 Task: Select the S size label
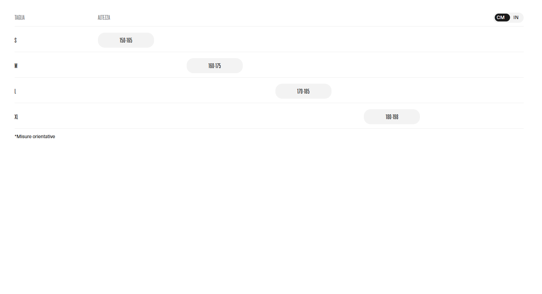click(x=16, y=40)
